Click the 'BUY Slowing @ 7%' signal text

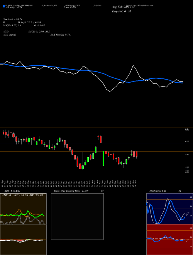61,35
